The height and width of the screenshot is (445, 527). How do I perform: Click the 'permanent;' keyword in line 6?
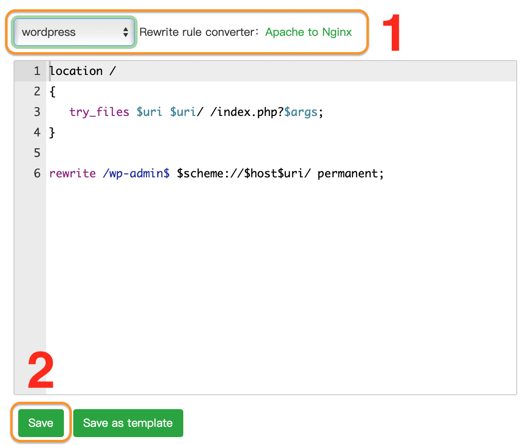coord(350,174)
